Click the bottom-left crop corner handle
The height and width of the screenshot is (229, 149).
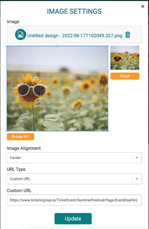[7, 131]
